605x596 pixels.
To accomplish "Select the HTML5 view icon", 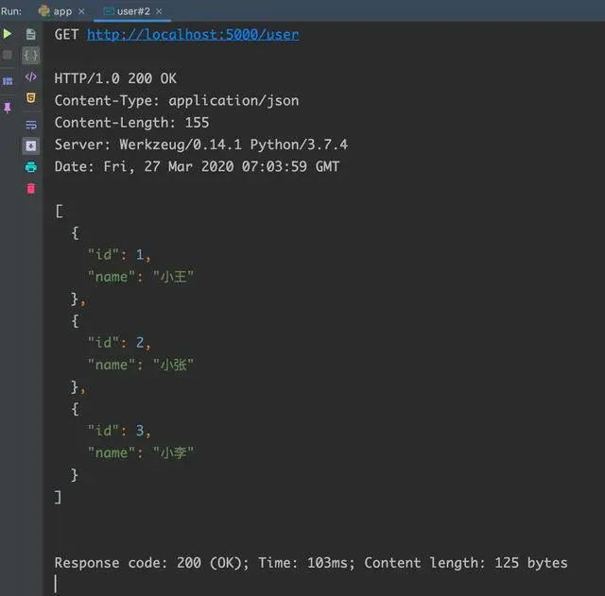I will 31,97.
